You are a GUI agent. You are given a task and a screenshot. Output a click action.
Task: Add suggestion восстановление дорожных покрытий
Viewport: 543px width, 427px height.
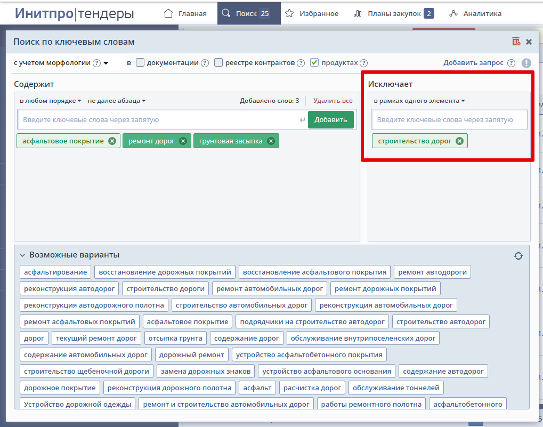[x=165, y=272]
